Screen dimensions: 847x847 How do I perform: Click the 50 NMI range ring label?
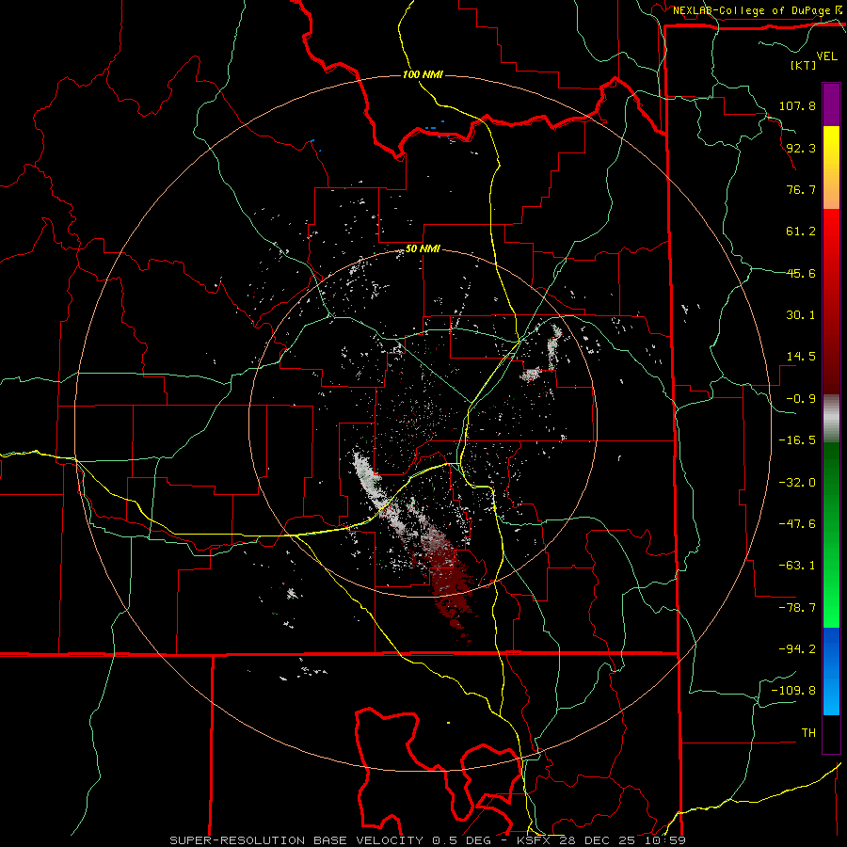pos(423,248)
